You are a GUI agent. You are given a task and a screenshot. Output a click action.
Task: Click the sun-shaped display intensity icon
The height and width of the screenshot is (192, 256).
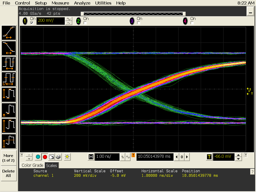pyautogui.click(x=67, y=157)
